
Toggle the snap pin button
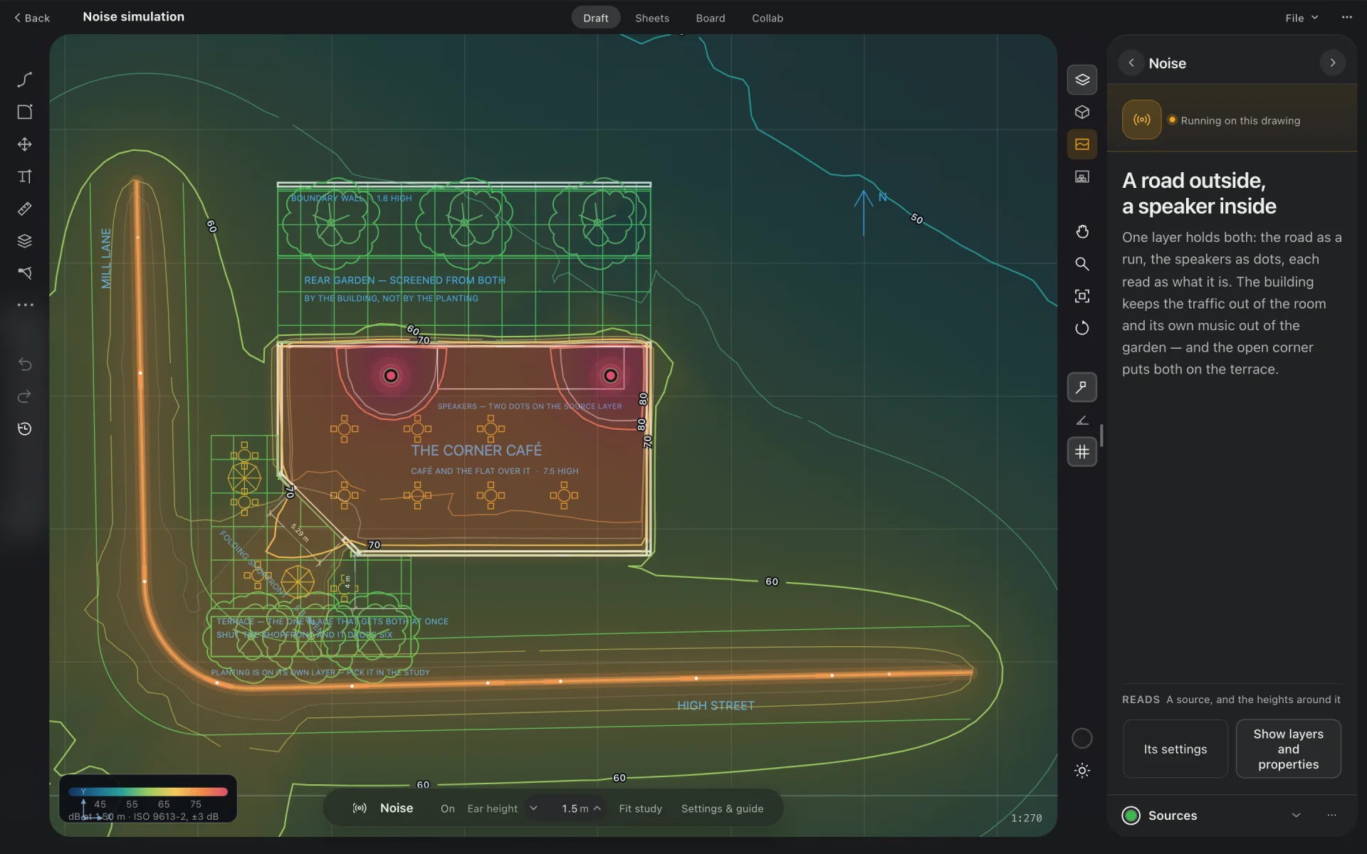1082,387
